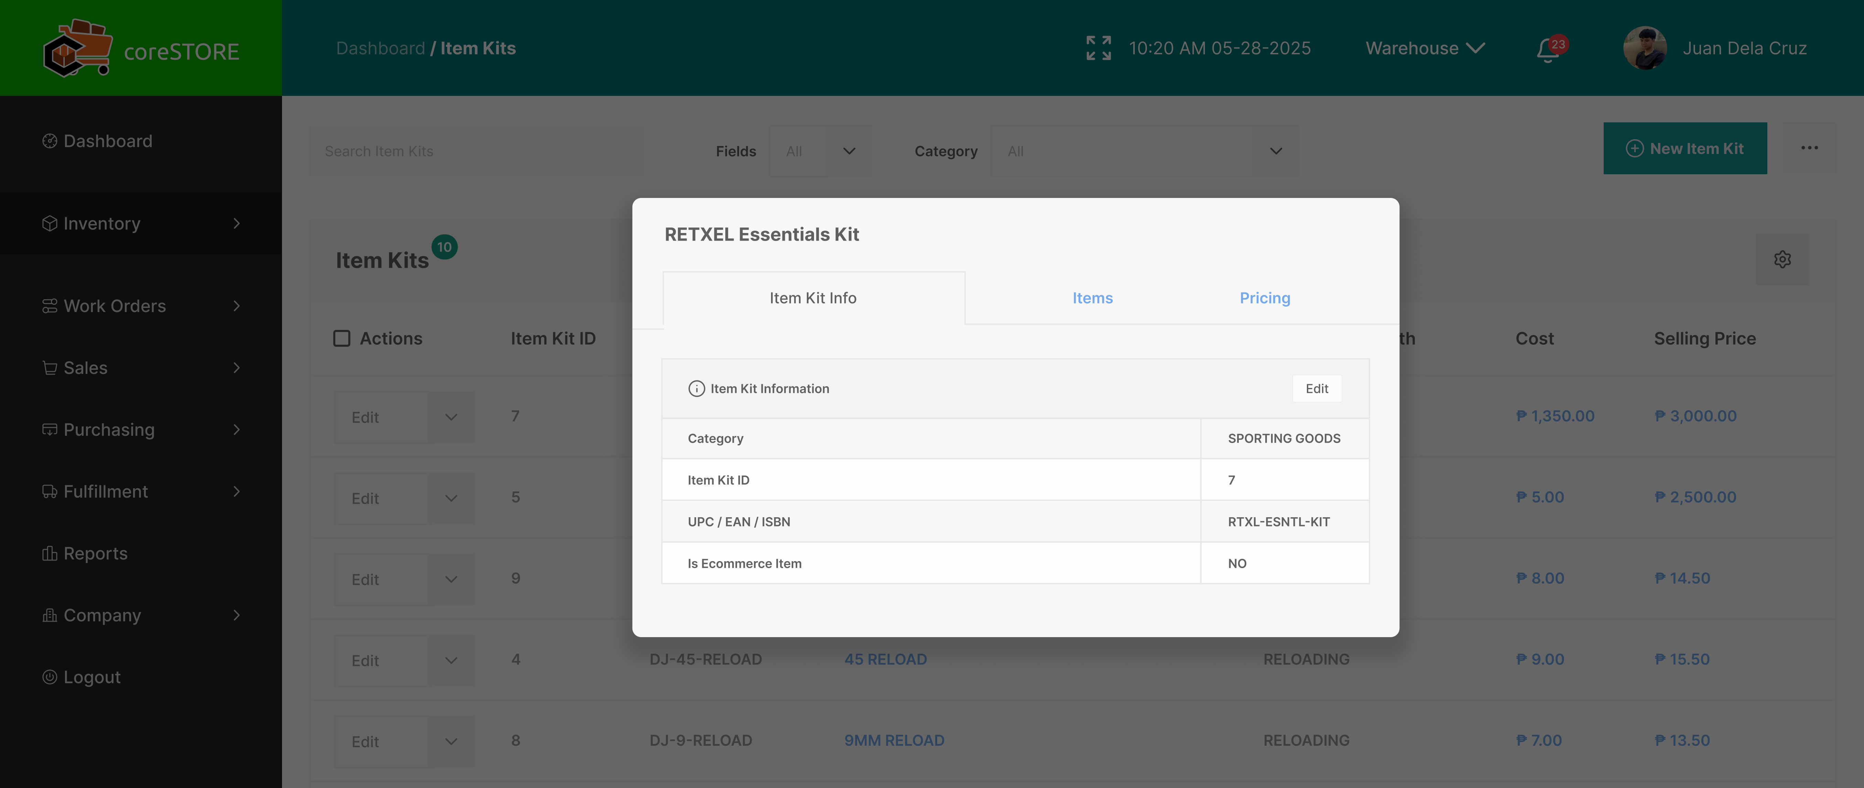Expand the Purchasing sidebar menu
This screenshot has height=788, width=1864.
tap(237, 430)
